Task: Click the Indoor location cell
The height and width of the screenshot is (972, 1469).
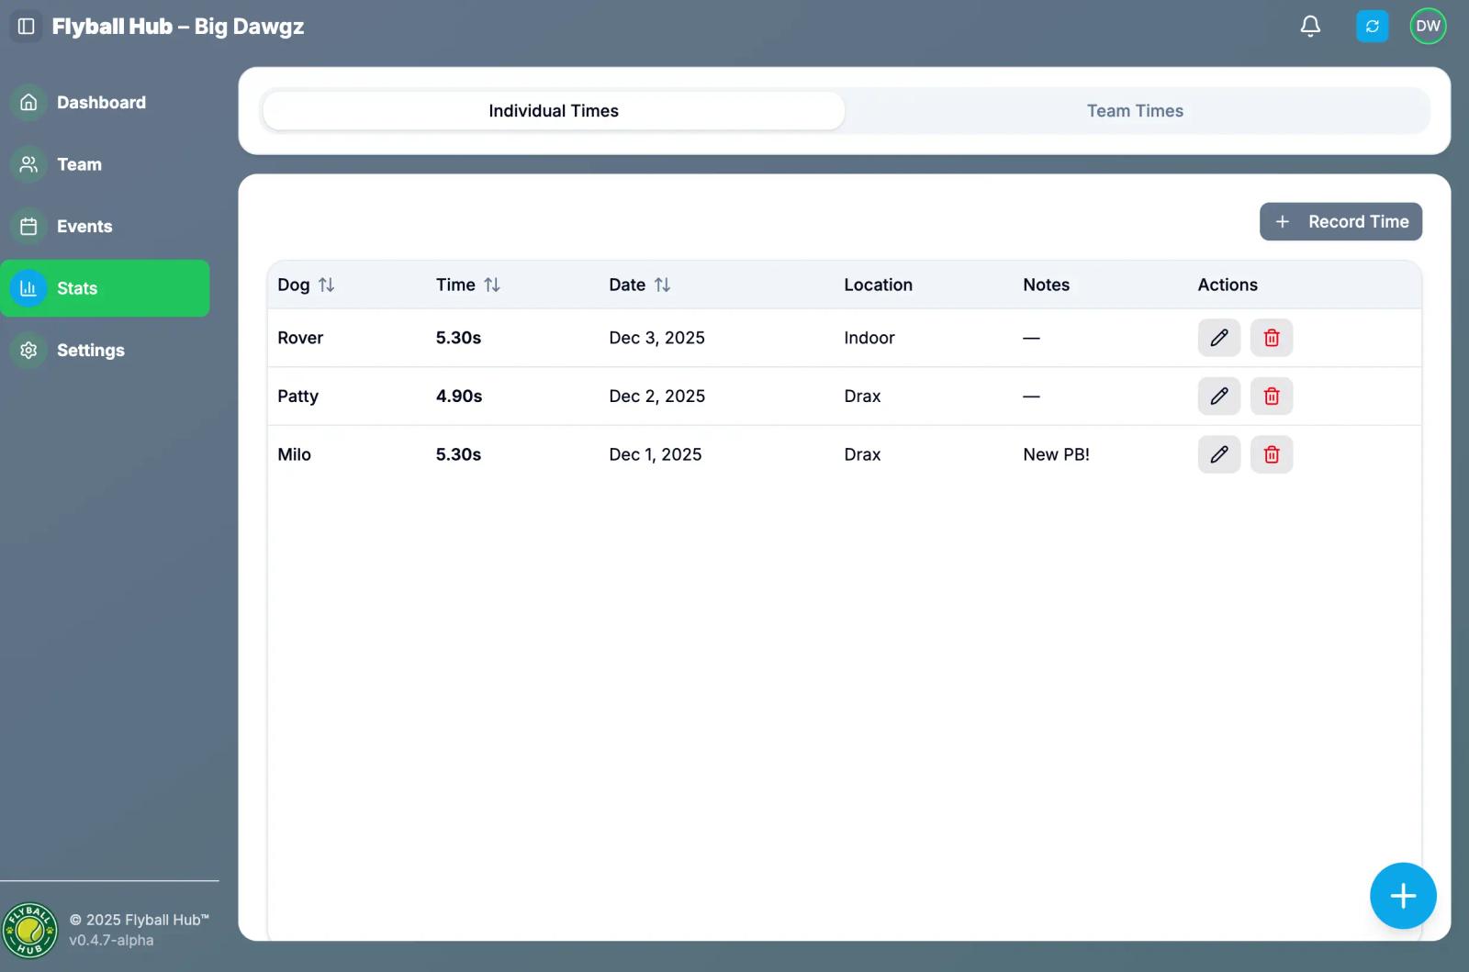Action: coord(869,338)
